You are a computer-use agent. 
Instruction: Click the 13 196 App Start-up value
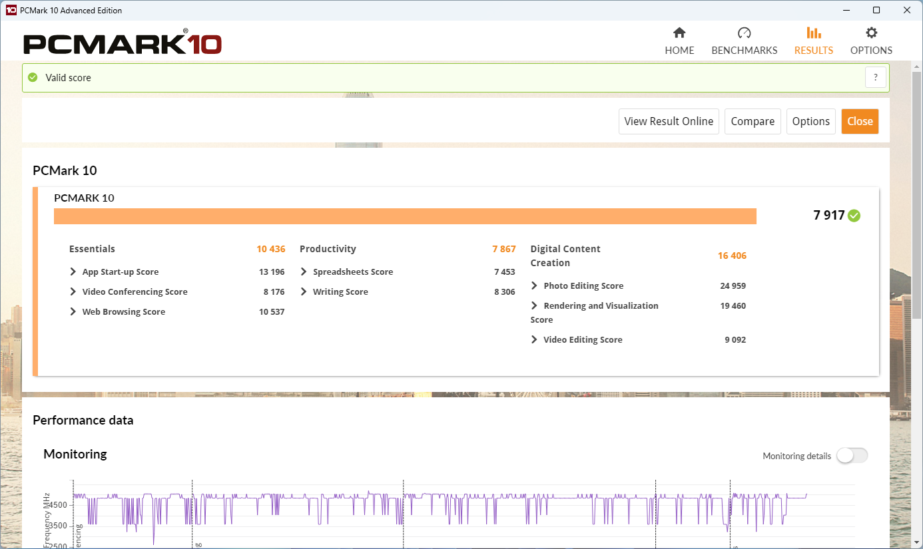[272, 272]
